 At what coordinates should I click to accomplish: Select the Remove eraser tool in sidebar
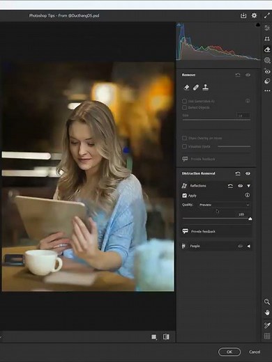tap(267, 49)
